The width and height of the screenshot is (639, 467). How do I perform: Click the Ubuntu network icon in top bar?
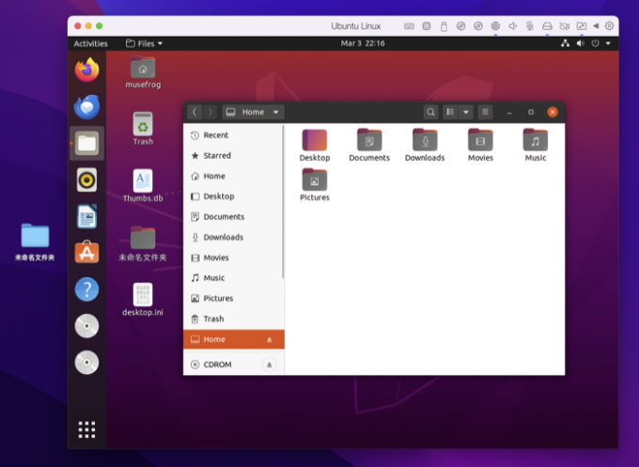(565, 43)
